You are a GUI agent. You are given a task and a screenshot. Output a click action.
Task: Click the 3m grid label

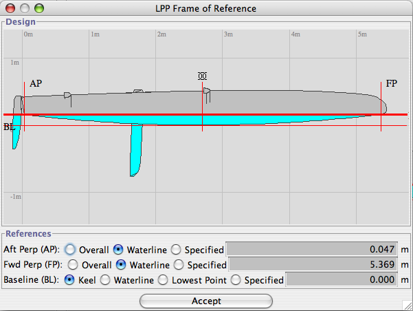228,34
